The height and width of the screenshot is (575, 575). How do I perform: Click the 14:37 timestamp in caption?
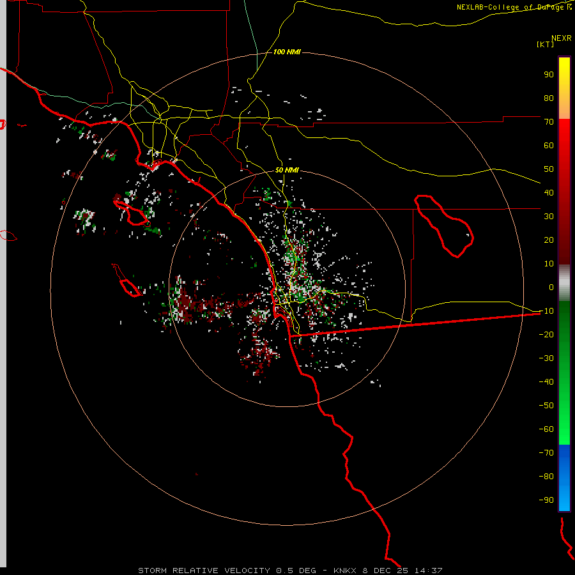(429, 571)
